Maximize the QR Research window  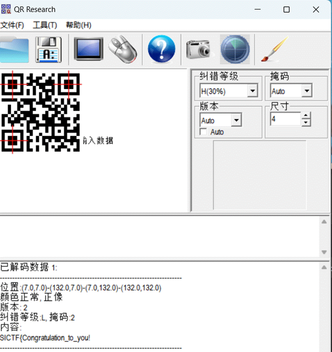tap(286, 10)
